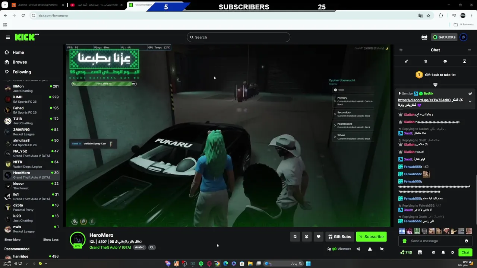Click the Gift Subs button
477x268 pixels.
click(x=339, y=236)
